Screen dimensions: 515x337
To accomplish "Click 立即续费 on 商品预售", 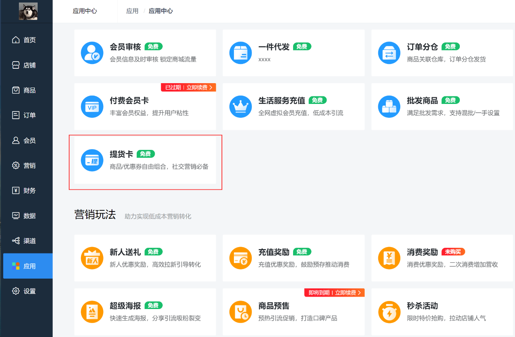I will click(x=346, y=293).
